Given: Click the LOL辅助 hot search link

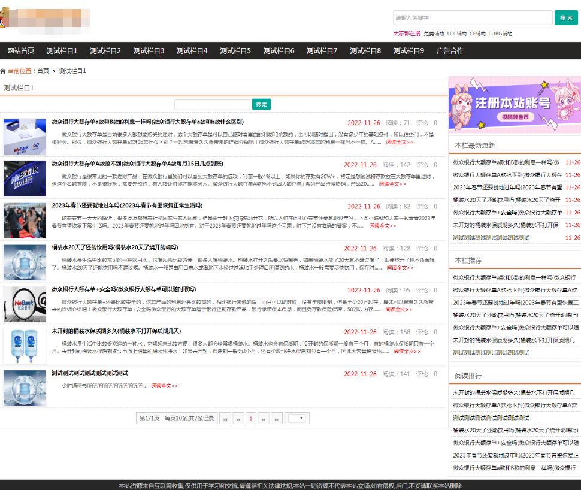Looking at the screenshot, I should [456, 34].
